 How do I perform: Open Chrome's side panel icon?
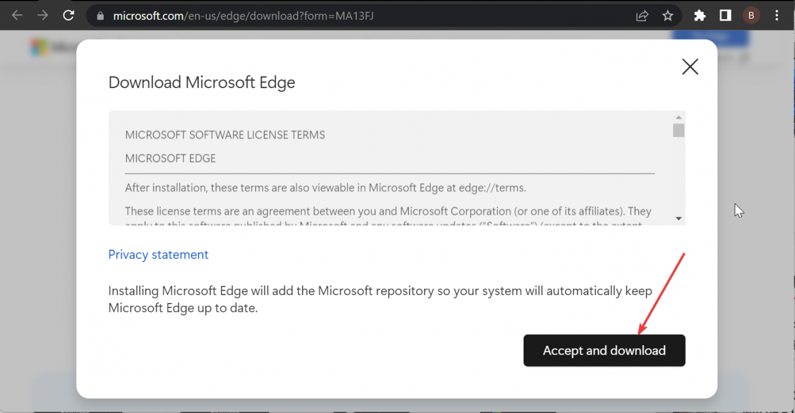727,16
